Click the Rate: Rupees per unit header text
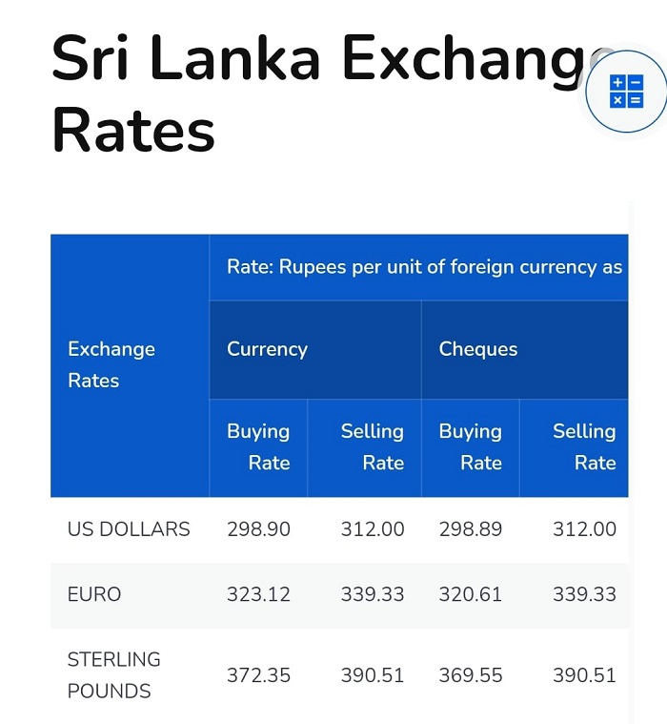Screen dimensions: 667x724 coord(424,267)
